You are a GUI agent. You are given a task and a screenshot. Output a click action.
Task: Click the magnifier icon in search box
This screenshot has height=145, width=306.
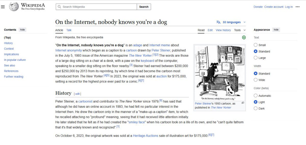(x=59, y=7)
